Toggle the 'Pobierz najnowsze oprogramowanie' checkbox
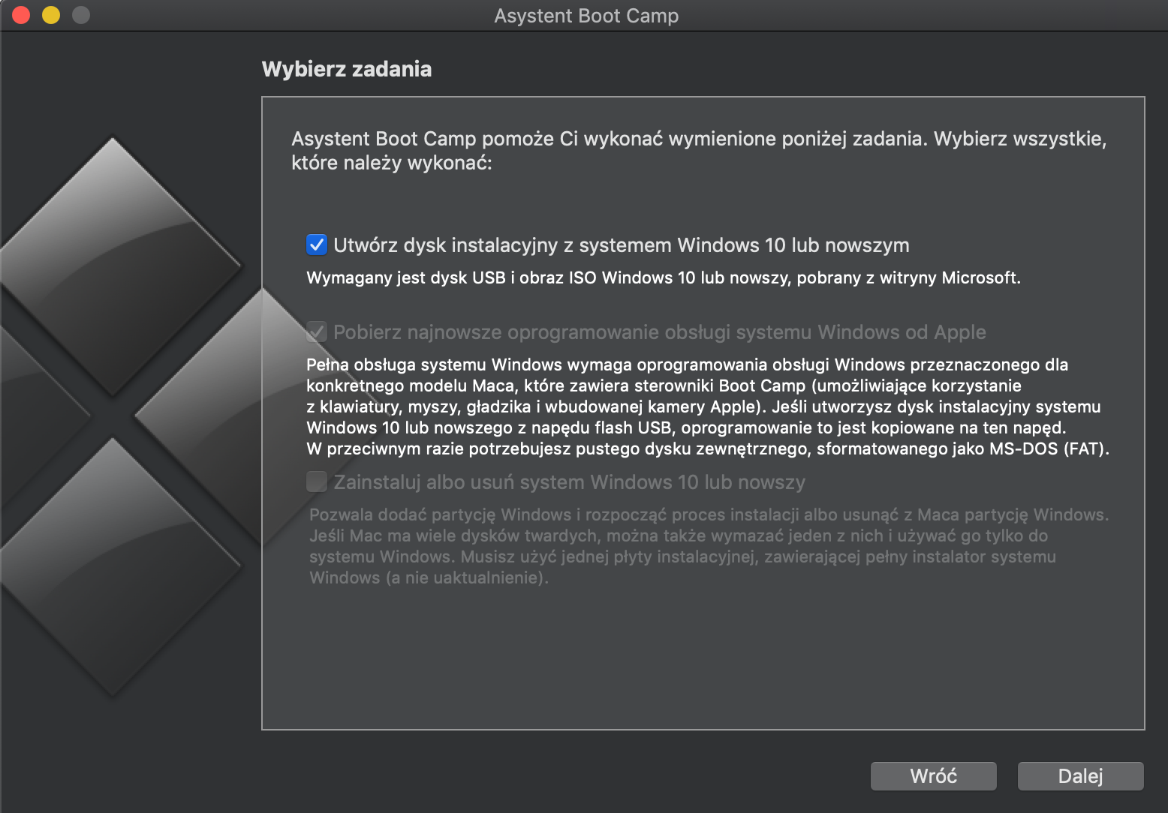1168x813 pixels. pyautogui.click(x=317, y=331)
